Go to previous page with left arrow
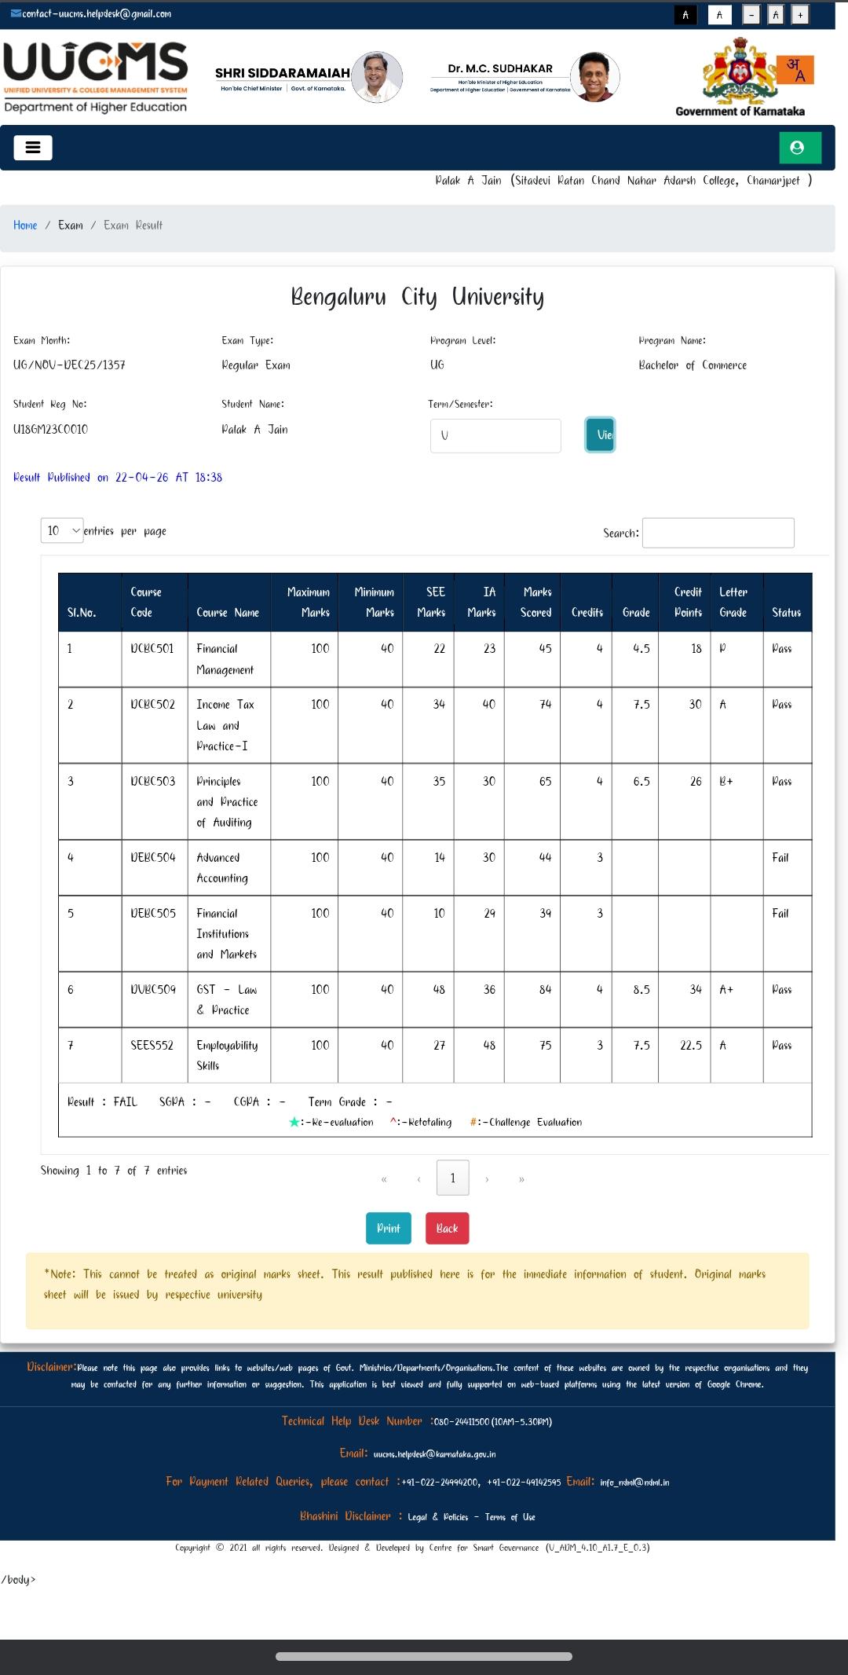 419,1178
